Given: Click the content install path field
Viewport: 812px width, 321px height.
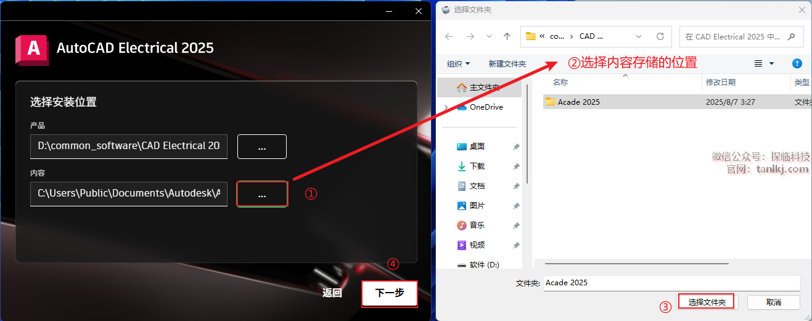Looking at the screenshot, I should point(129,194).
